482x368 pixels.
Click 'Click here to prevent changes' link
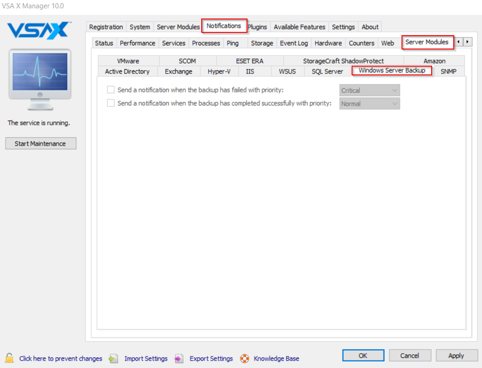tap(61, 358)
